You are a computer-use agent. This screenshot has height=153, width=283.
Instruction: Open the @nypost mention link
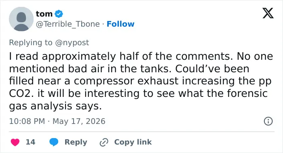coord(72,43)
